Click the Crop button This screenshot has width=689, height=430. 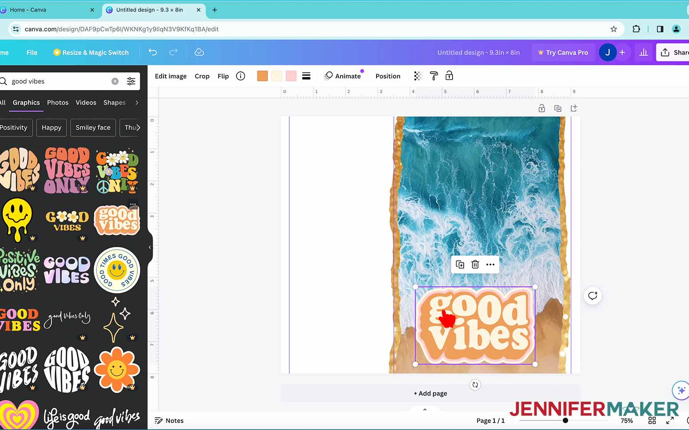point(202,76)
